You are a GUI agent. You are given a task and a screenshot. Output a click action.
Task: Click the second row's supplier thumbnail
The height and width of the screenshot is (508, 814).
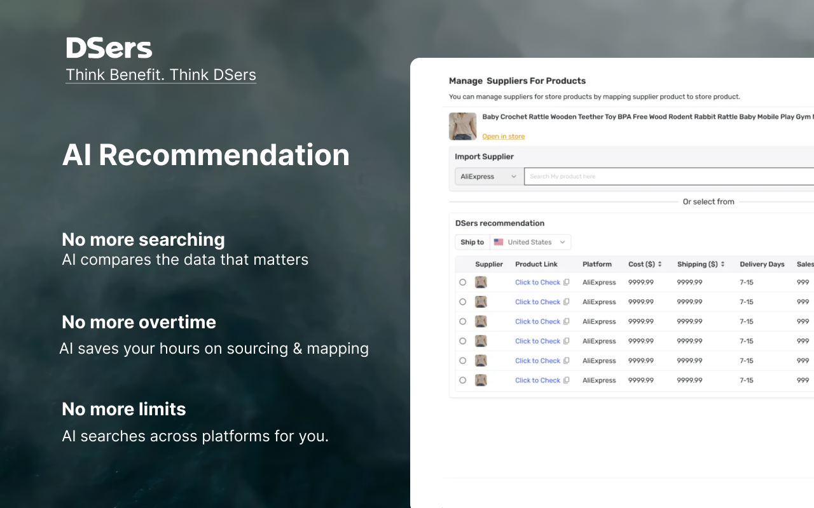pos(481,302)
